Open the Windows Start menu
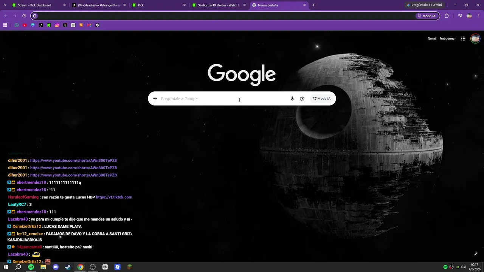This screenshot has height=272, width=484. 6,267
